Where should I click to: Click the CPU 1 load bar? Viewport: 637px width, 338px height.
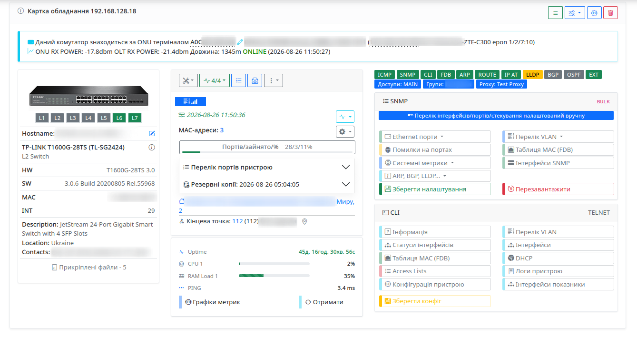click(274, 264)
